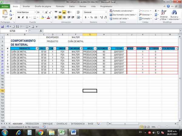
Task: Open Google Chrome from the taskbar
Action: tap(41, 132)
